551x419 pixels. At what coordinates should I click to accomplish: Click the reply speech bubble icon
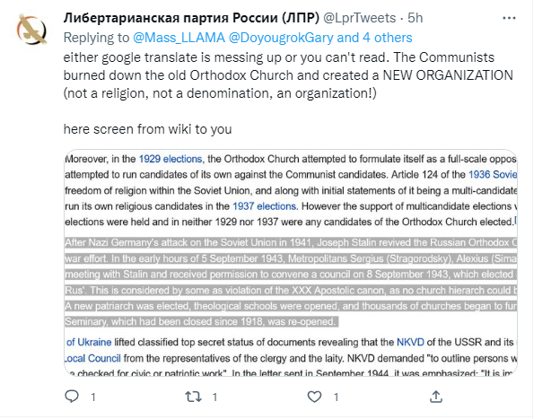72,397
